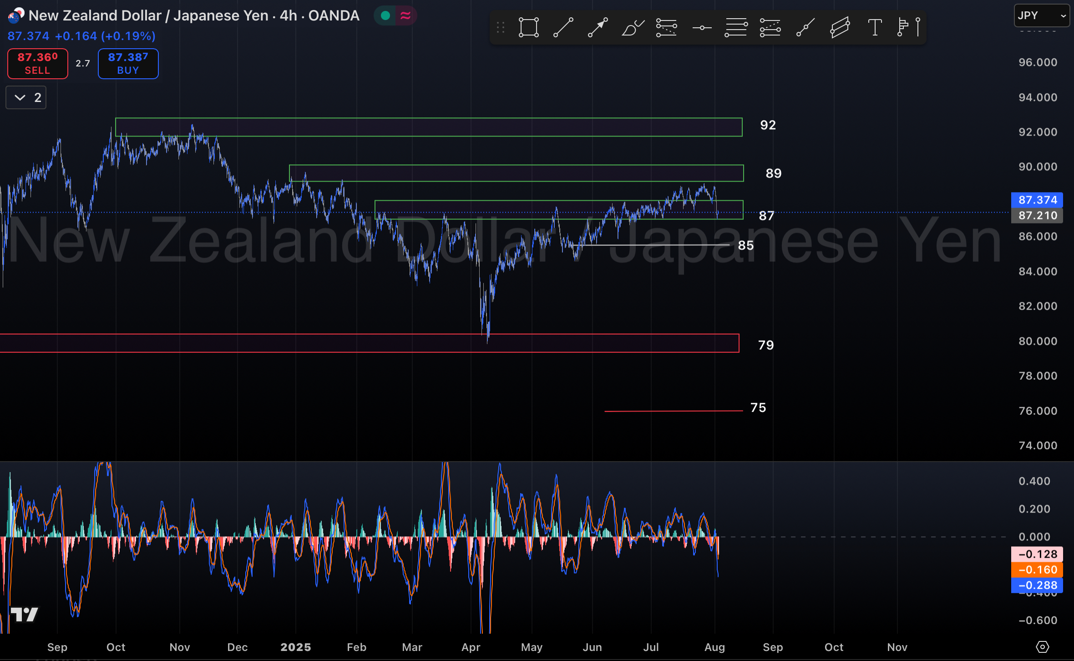Viewport: 1074px width, 661px height.
Task: Select the green 92 resistance zone rectangle
Action: click(x=429, y=127)
